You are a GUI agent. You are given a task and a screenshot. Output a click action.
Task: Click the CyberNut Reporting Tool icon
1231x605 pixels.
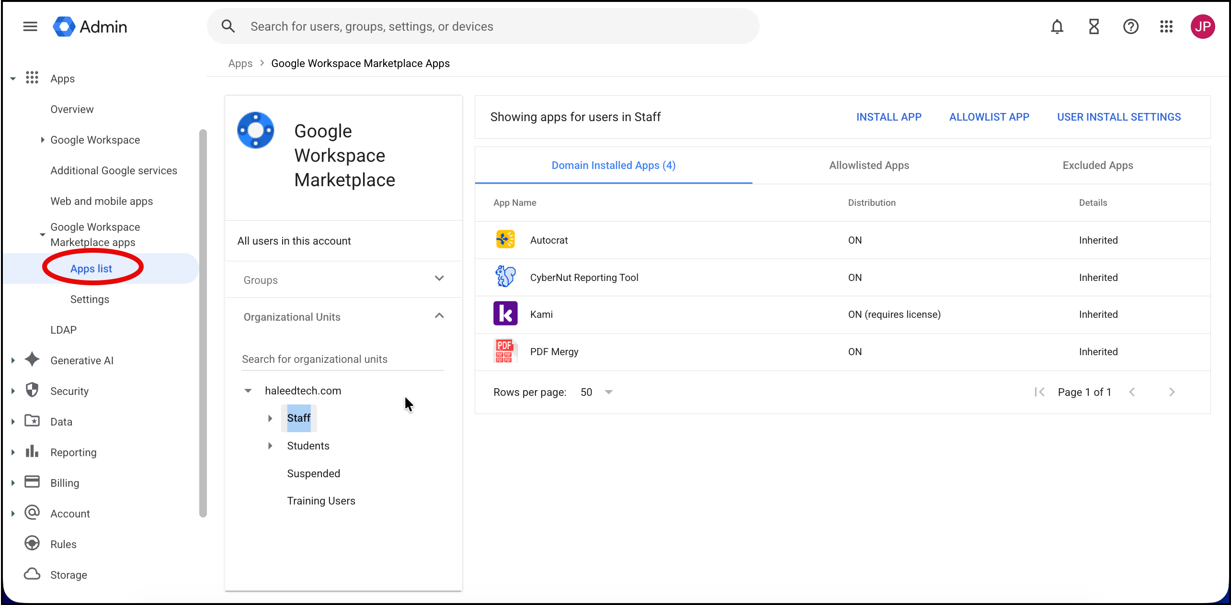pos(505,277)
